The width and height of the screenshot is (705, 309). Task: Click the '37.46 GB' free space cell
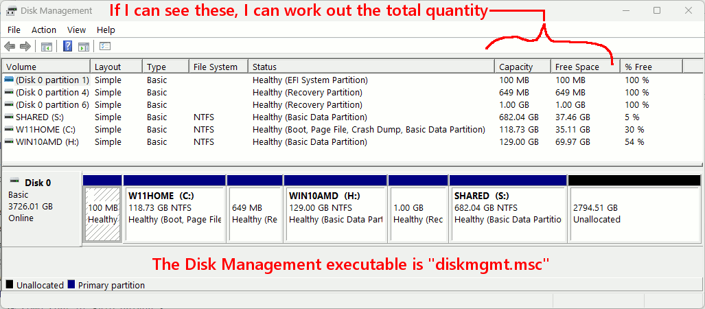click(x=573, y=117)
